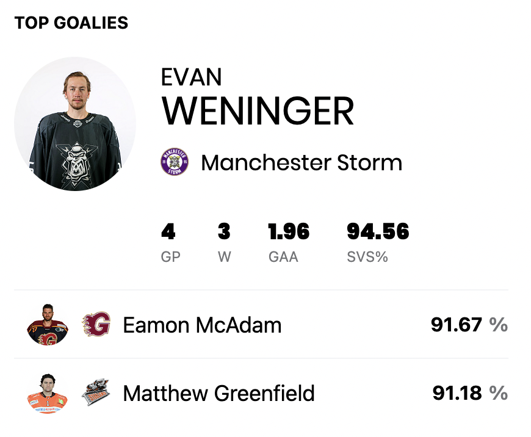Screen dimensions: 531x437
Task: Click the W wins stat label
Action: click(x=225, y=257)
